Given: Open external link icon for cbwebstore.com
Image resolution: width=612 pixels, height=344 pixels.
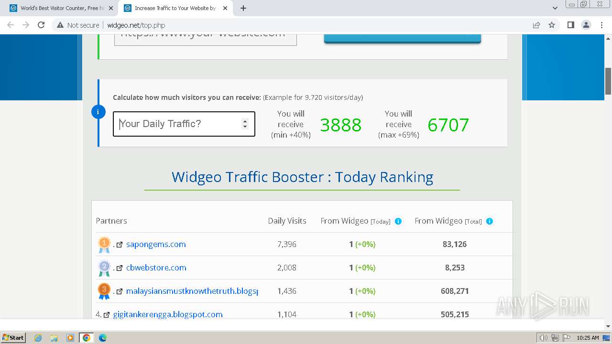Looking at the screenshot, I should coord(120,268).
